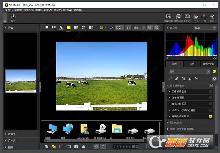Expand the Folders (文件夹) panel
This screenshot has width=220, height=153.
coord(5,141)
